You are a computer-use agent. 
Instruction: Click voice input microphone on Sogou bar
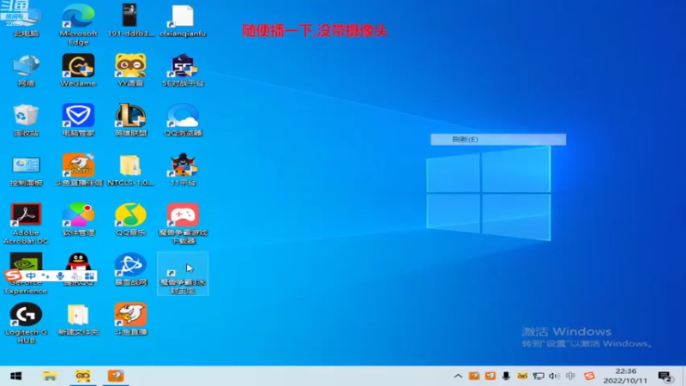click(x=60, y=275)
